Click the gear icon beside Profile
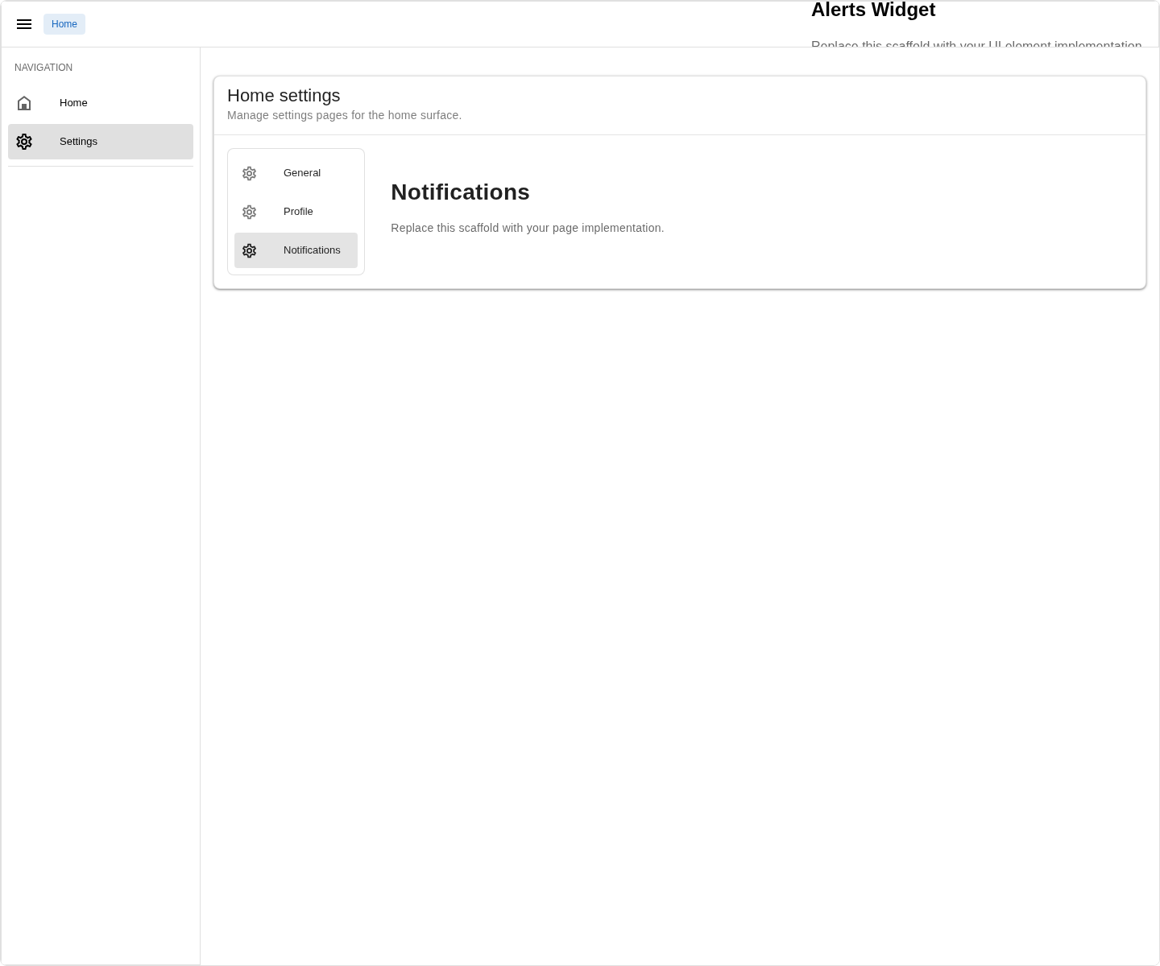This screenshot has height=966, width=1160. point(250,212)
